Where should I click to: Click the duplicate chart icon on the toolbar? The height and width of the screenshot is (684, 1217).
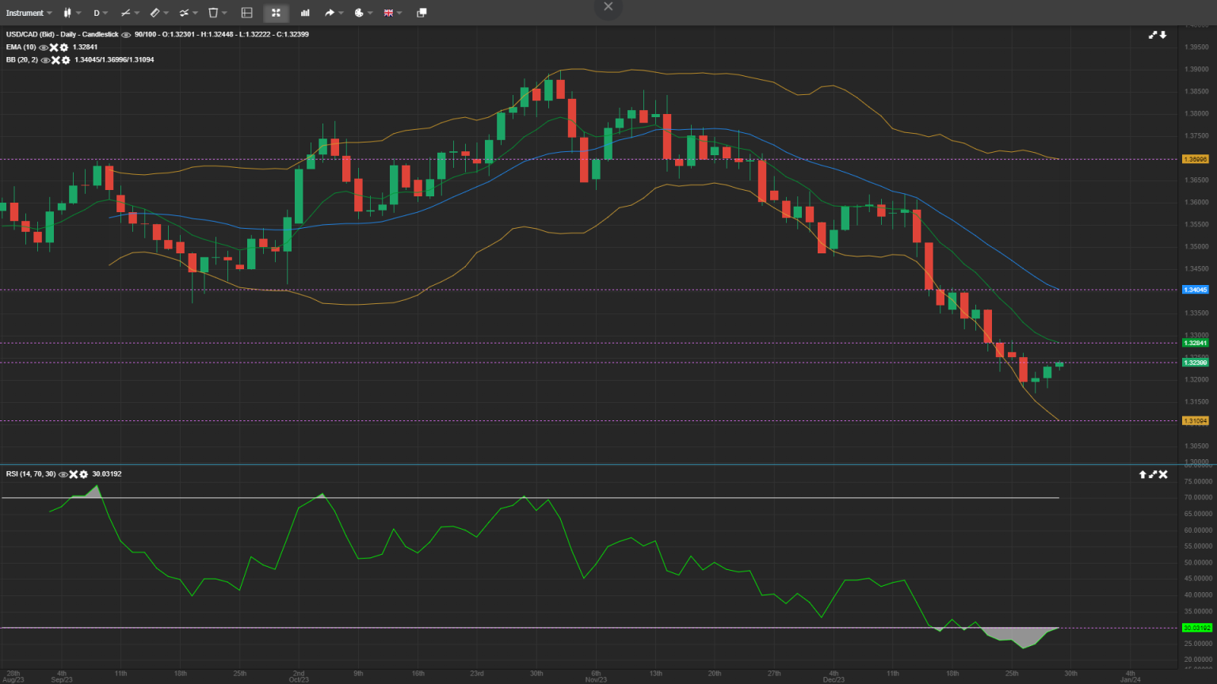422,13
